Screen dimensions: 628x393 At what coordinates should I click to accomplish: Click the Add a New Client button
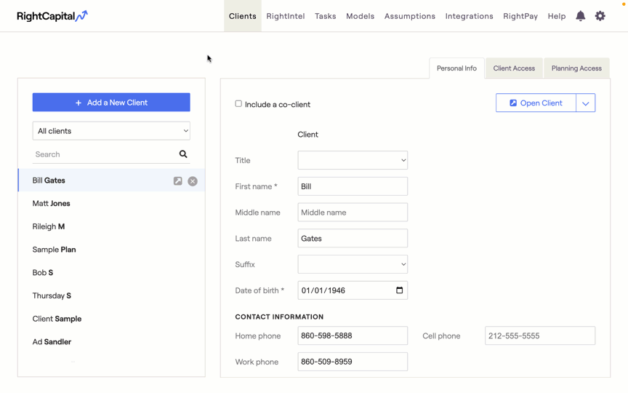(111, 103)
